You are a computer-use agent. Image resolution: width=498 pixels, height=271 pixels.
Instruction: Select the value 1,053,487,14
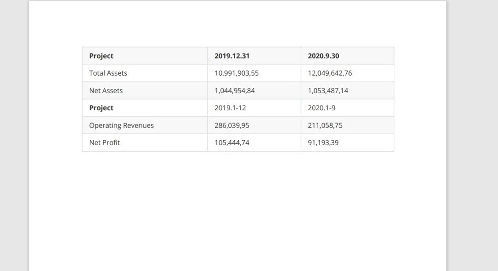point(328,91)
